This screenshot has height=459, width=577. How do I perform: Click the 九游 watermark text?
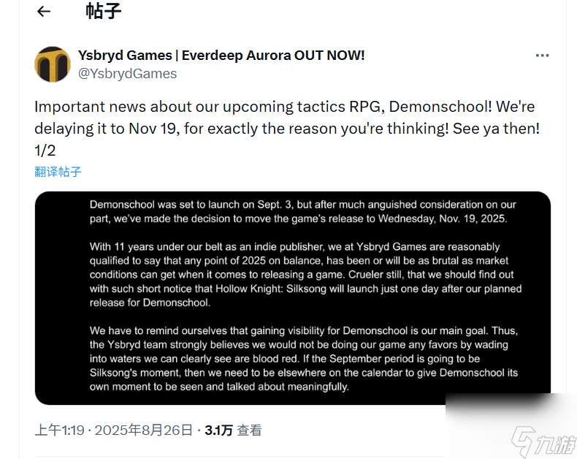[556, 444]
